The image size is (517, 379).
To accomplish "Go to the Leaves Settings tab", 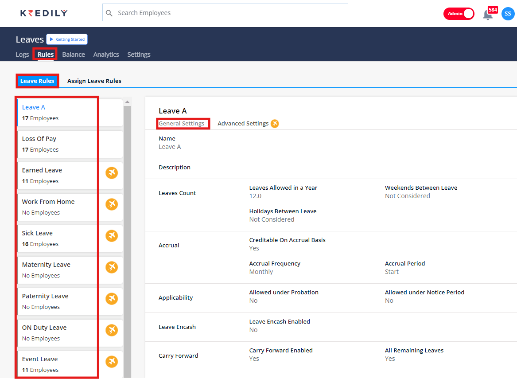I will tap(139, 55).
